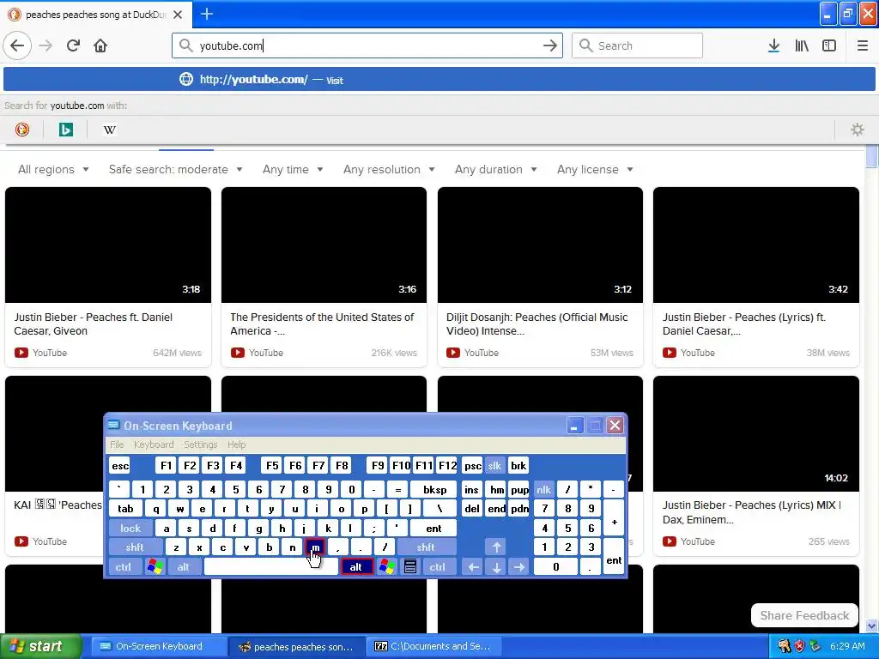Open the On-Screen Keyboard Settings menu
The height and width of the screenshot is (659, 879).
200,444
